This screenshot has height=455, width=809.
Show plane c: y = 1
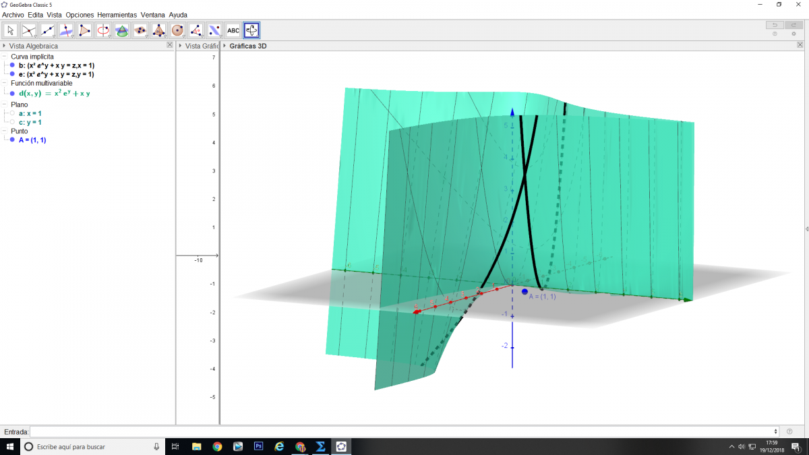[x=12, y=123]
